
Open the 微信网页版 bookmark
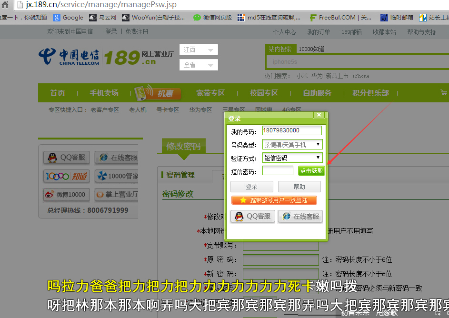click(212, 18)
